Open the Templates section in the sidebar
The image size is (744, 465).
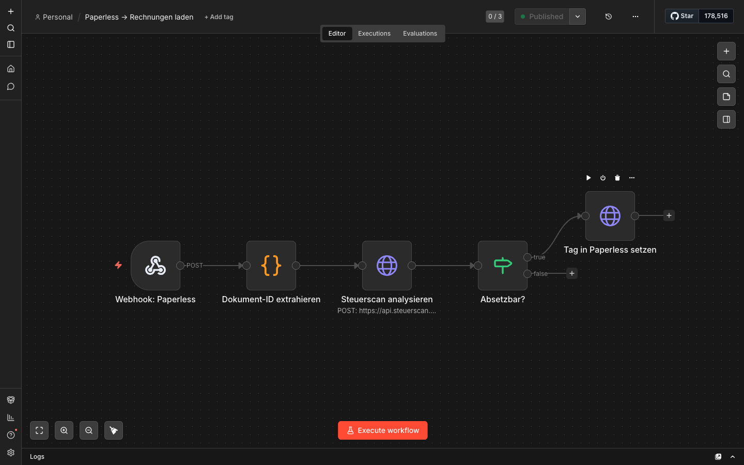[x=11, y=400]
